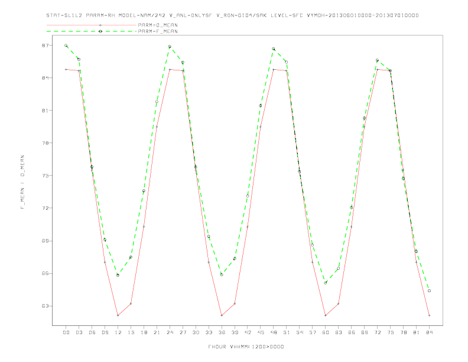This screenshot has width=468, height=362.
Task: Click x-axis tick label 39
Action: click(235, 332)
